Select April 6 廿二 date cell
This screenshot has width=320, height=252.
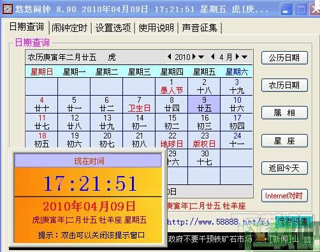(x=106, y=104)
